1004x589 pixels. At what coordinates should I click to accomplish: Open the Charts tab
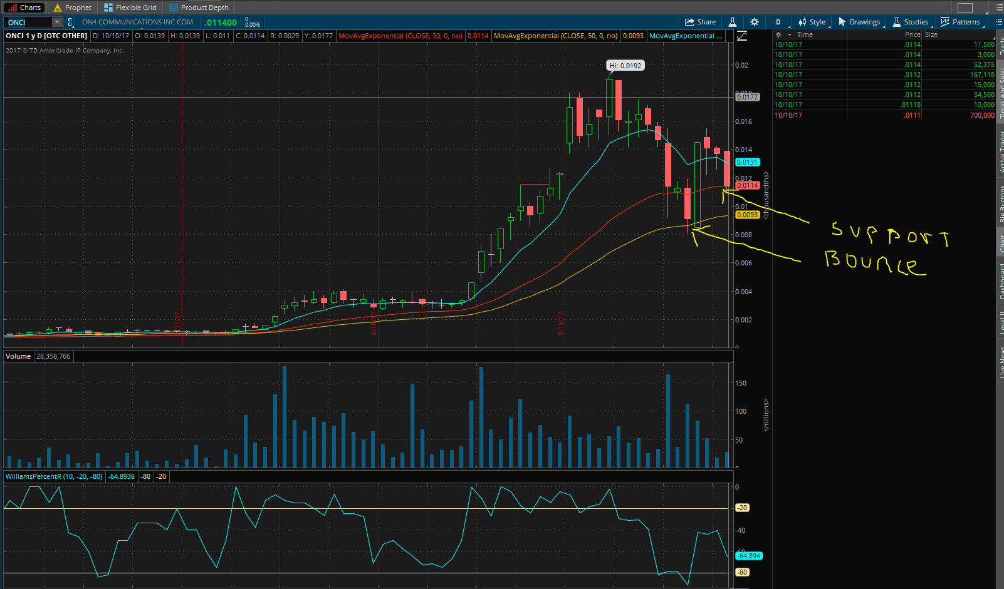[24, 8]
